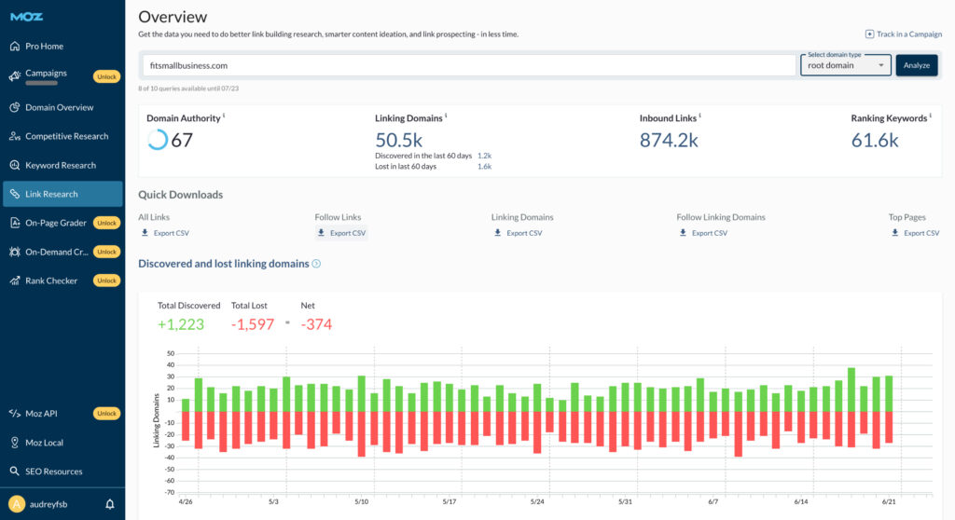Click the On-Demand Crawl bug icon
This screenshot has height=520, width=955.
click(15, 252)
